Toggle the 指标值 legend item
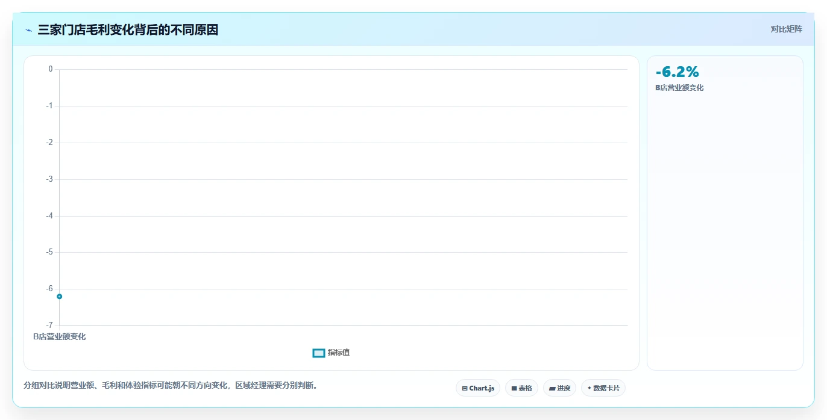 pyautogui.click(x=331, y=353)
